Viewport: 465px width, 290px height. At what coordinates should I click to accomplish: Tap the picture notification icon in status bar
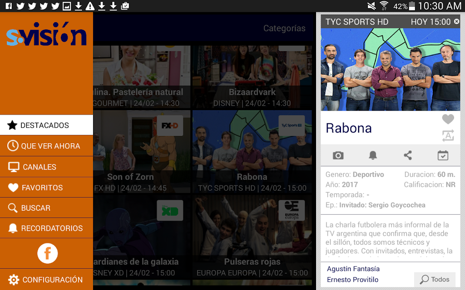pyautogui.click(x=67, y=6)
